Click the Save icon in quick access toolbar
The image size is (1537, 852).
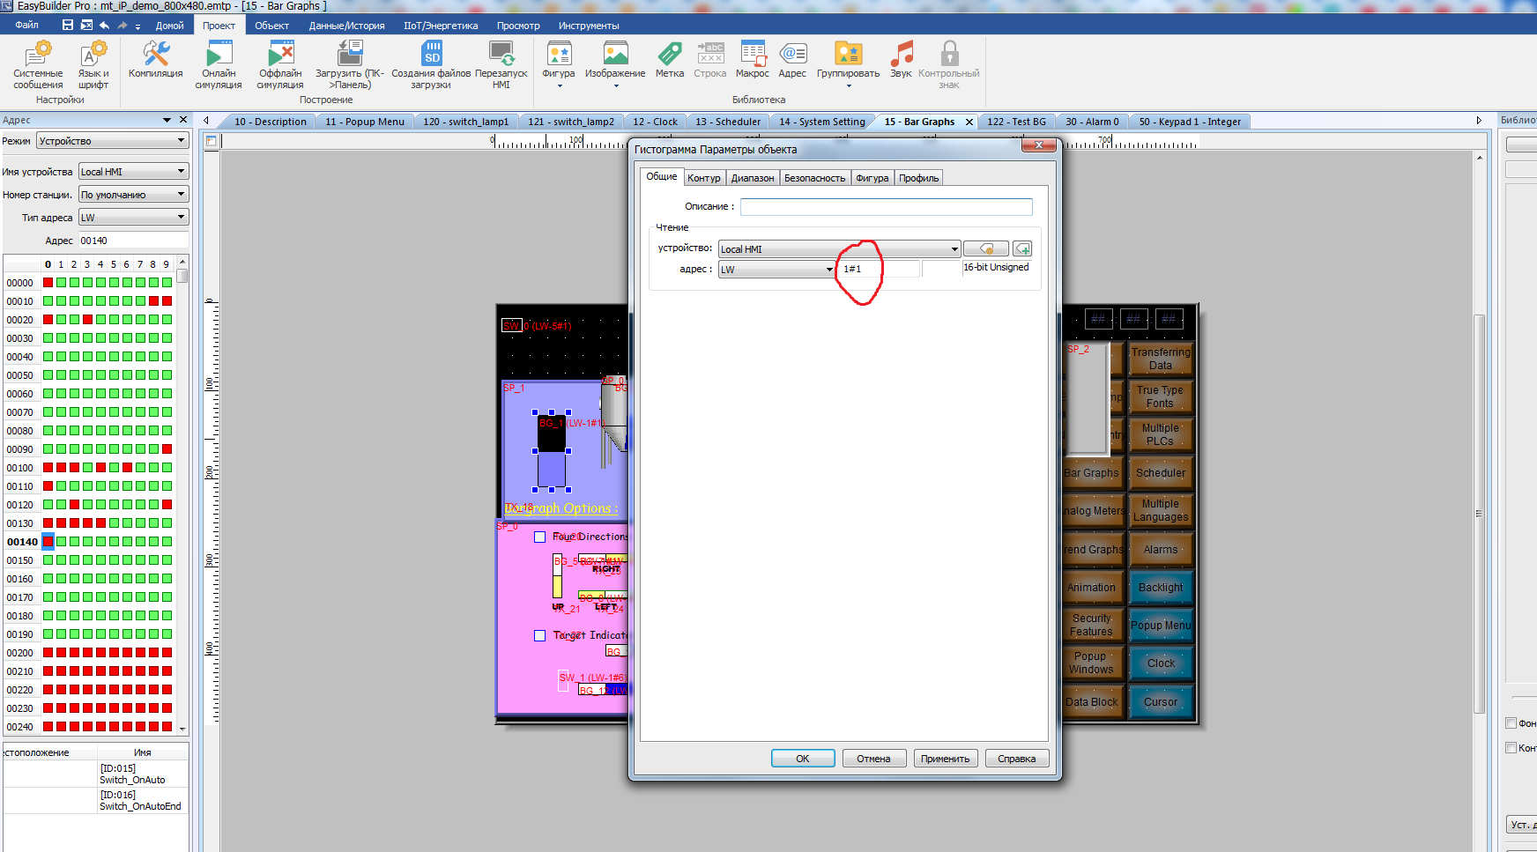67,25
